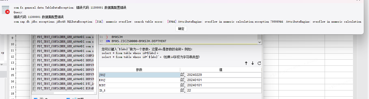Click the red error icon in dialog

click(8, 12)
